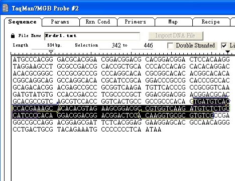This screenshot has height=181, width=235.
Task: Click sequence block TCGCCCCGCT
Action: [121, 94]
